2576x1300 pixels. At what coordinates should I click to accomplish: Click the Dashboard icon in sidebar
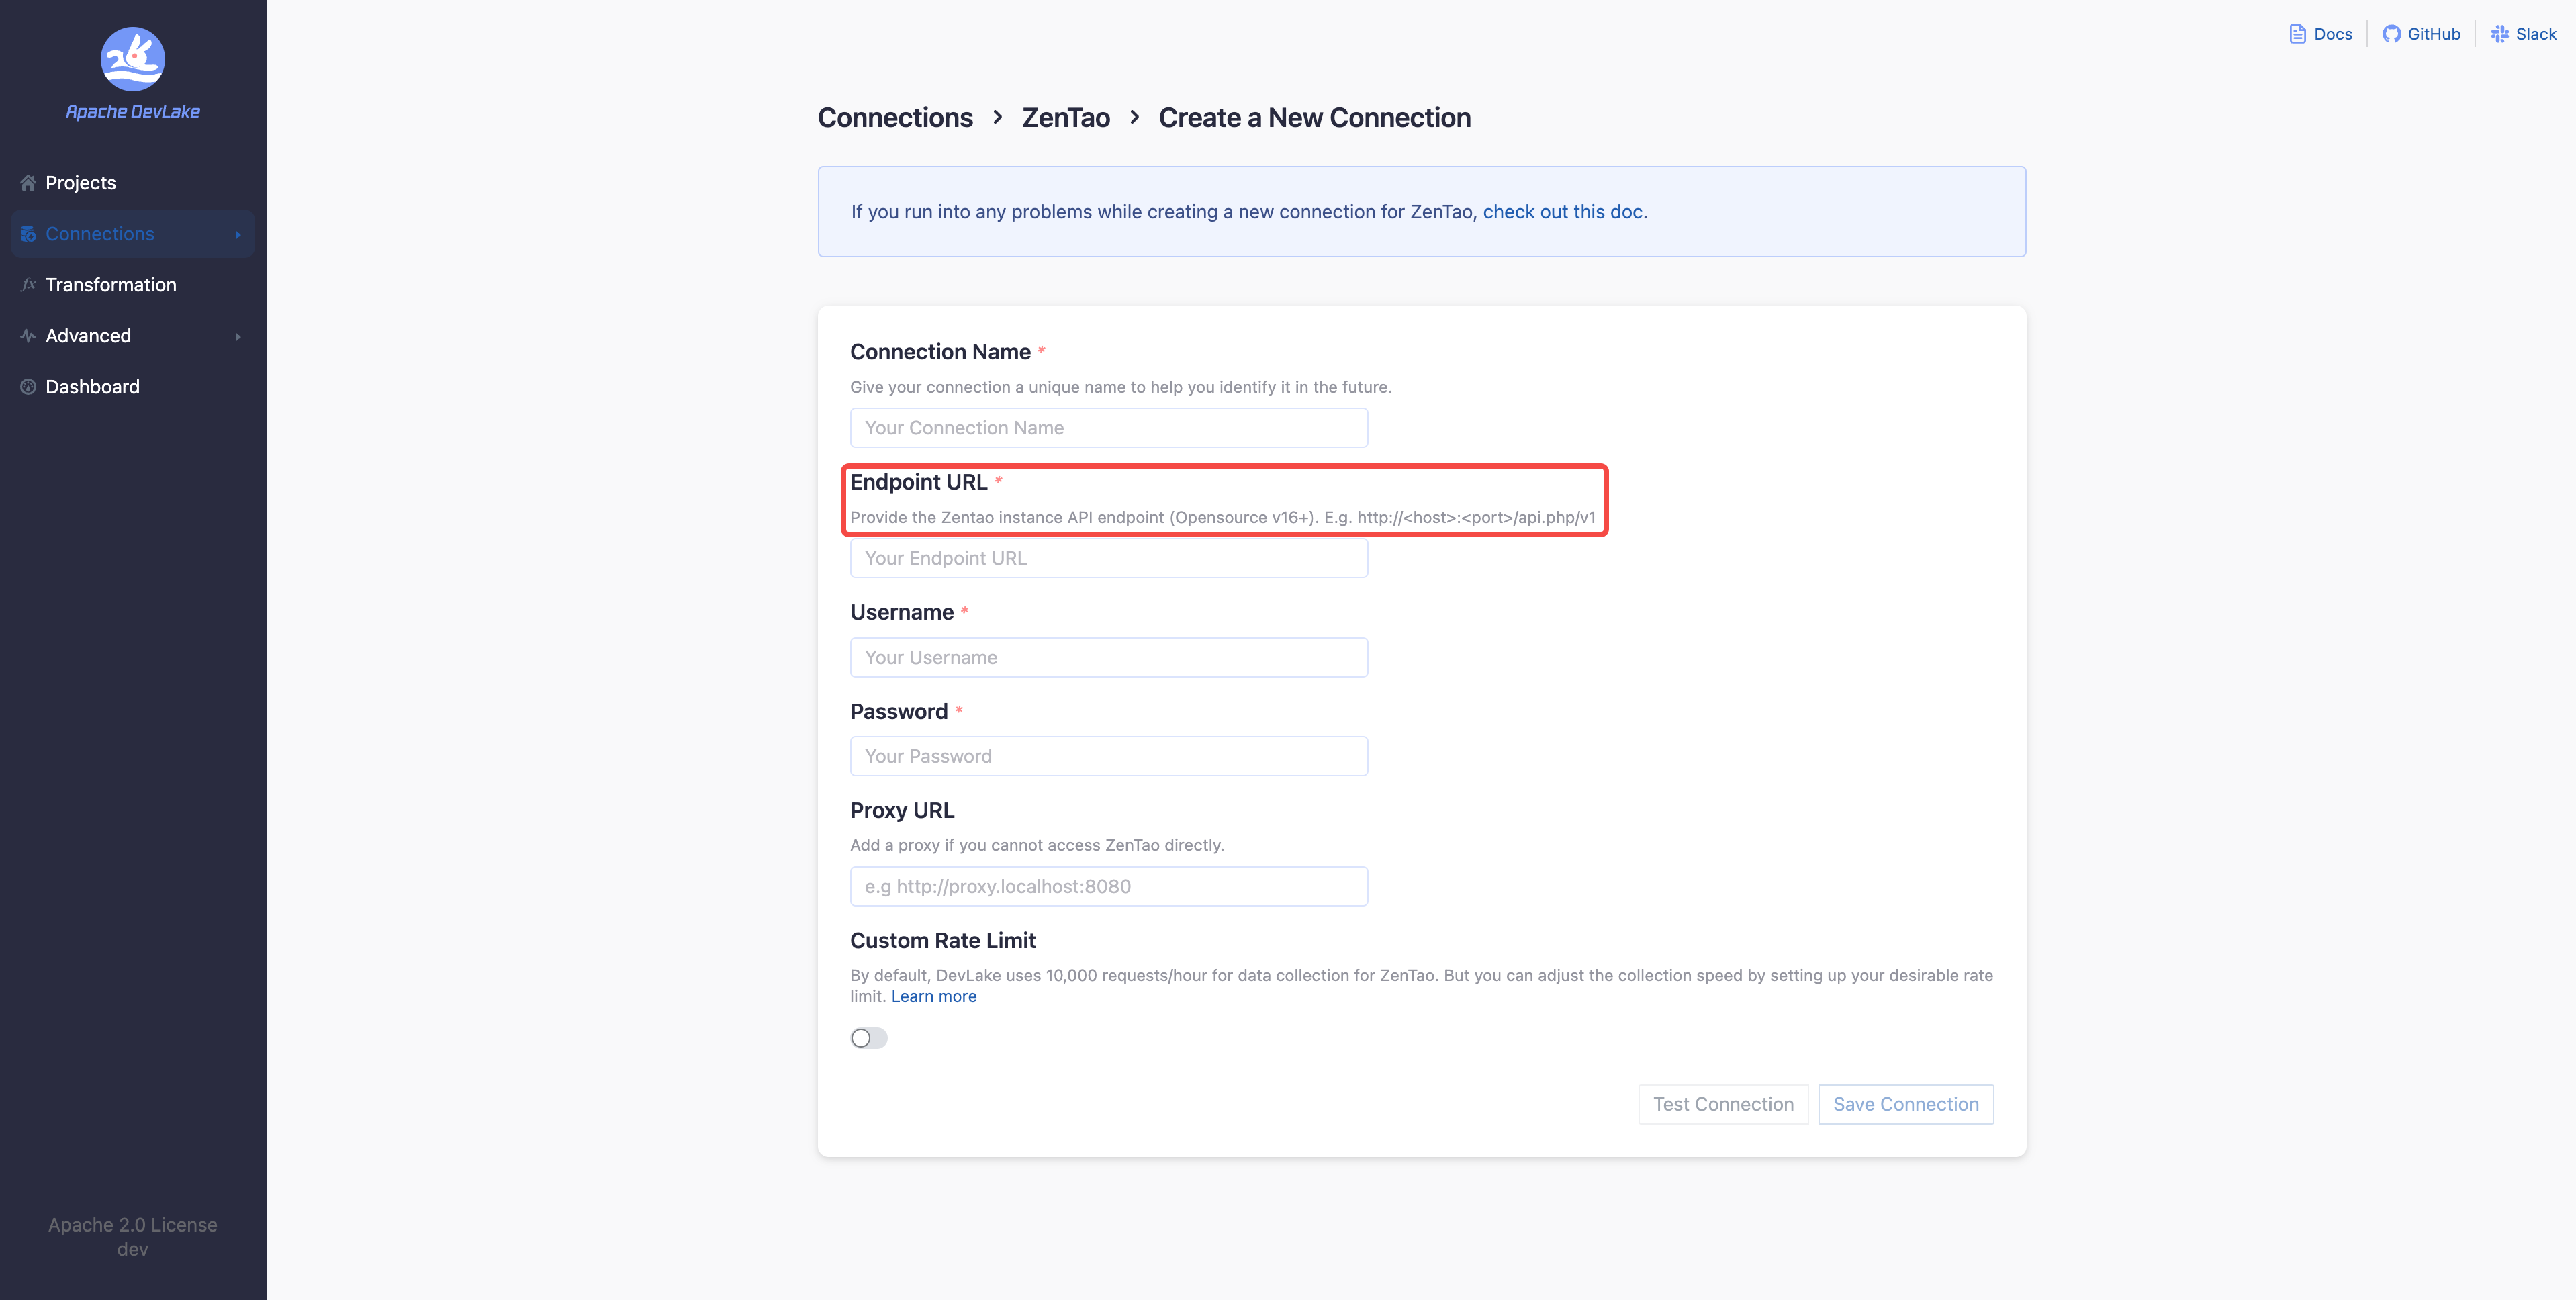pos(28,387)
